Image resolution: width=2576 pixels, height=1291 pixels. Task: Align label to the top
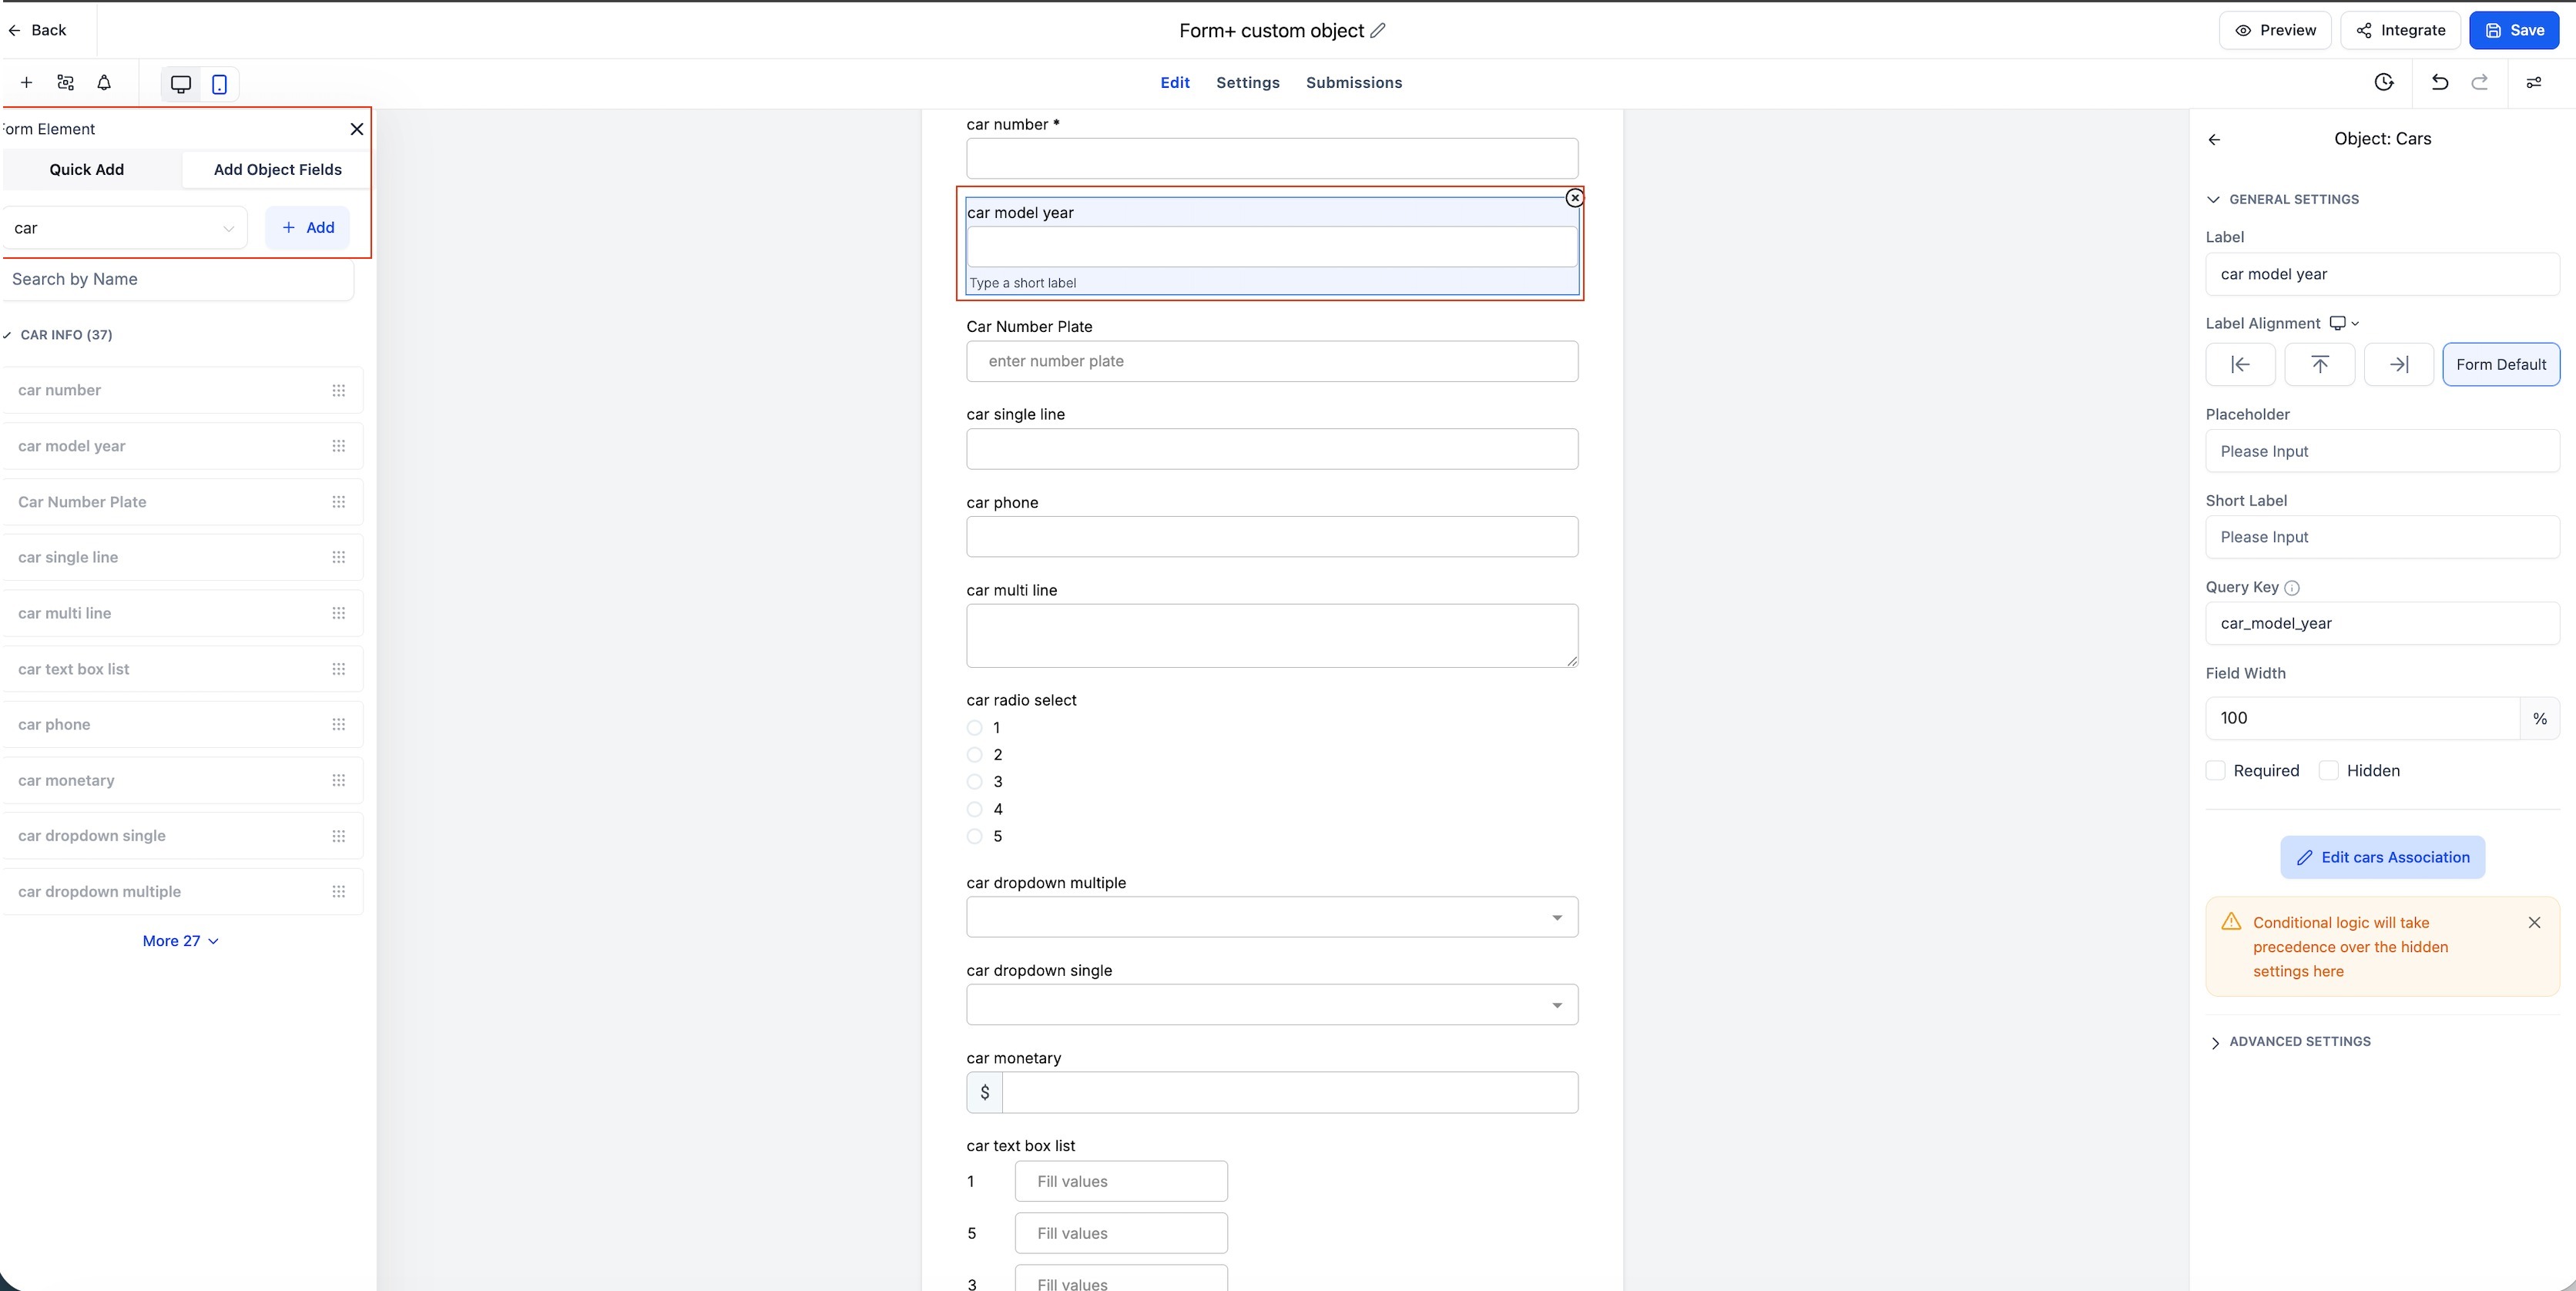(x=2319, y=364)
